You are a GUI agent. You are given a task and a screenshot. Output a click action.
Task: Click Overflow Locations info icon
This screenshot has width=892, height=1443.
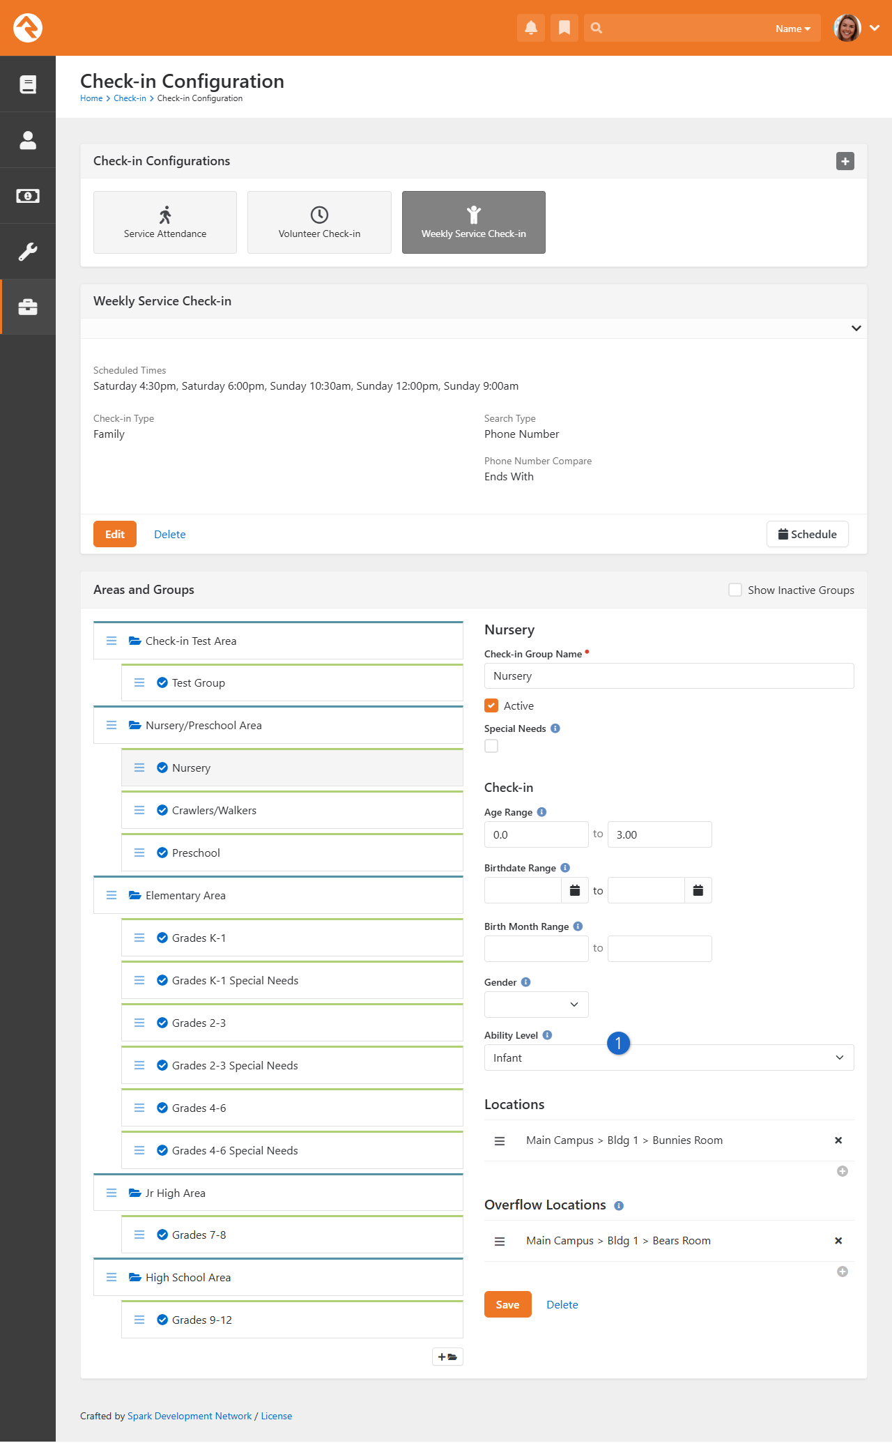[x=619, y=1206]
